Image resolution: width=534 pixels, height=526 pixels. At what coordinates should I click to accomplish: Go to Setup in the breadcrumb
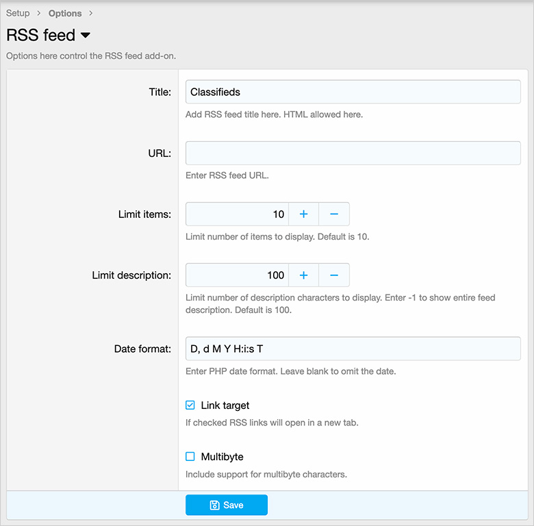[18, 13]
